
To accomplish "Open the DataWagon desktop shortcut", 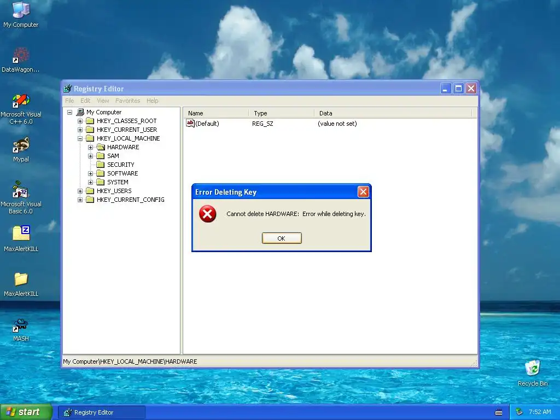I will tap(21, 60).
